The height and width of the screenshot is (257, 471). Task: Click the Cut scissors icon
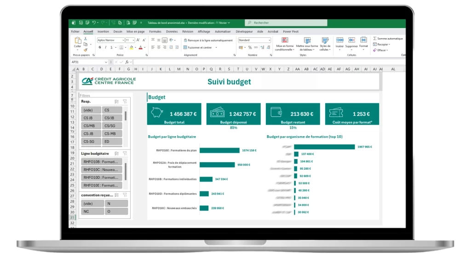click(x=85, y=40)
